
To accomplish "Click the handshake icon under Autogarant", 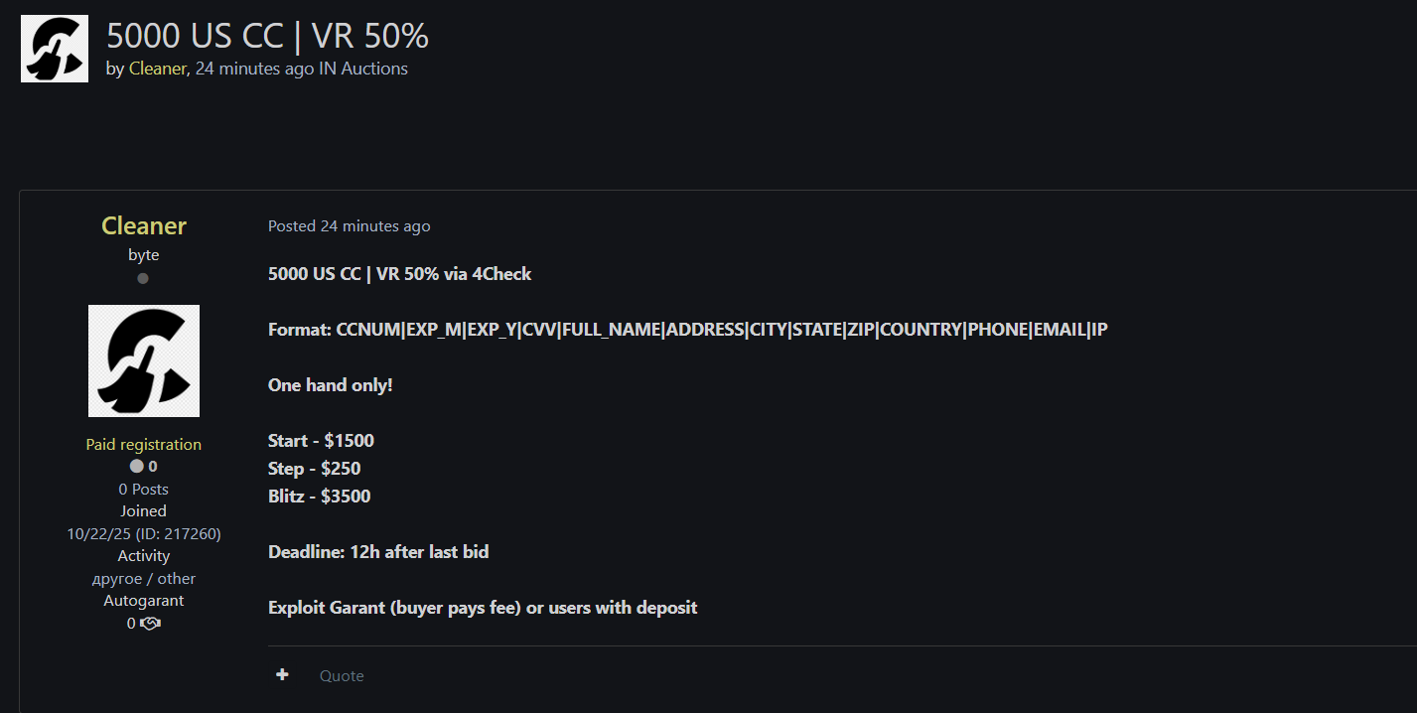I will click(150, 624).
